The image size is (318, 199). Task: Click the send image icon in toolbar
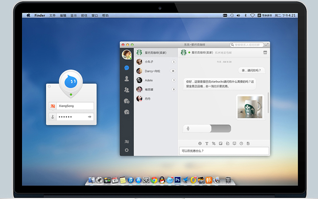[220, 143]
